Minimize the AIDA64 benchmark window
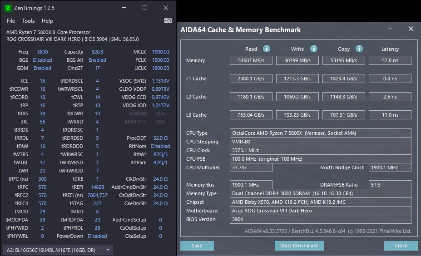 click(x=390, y=29)
